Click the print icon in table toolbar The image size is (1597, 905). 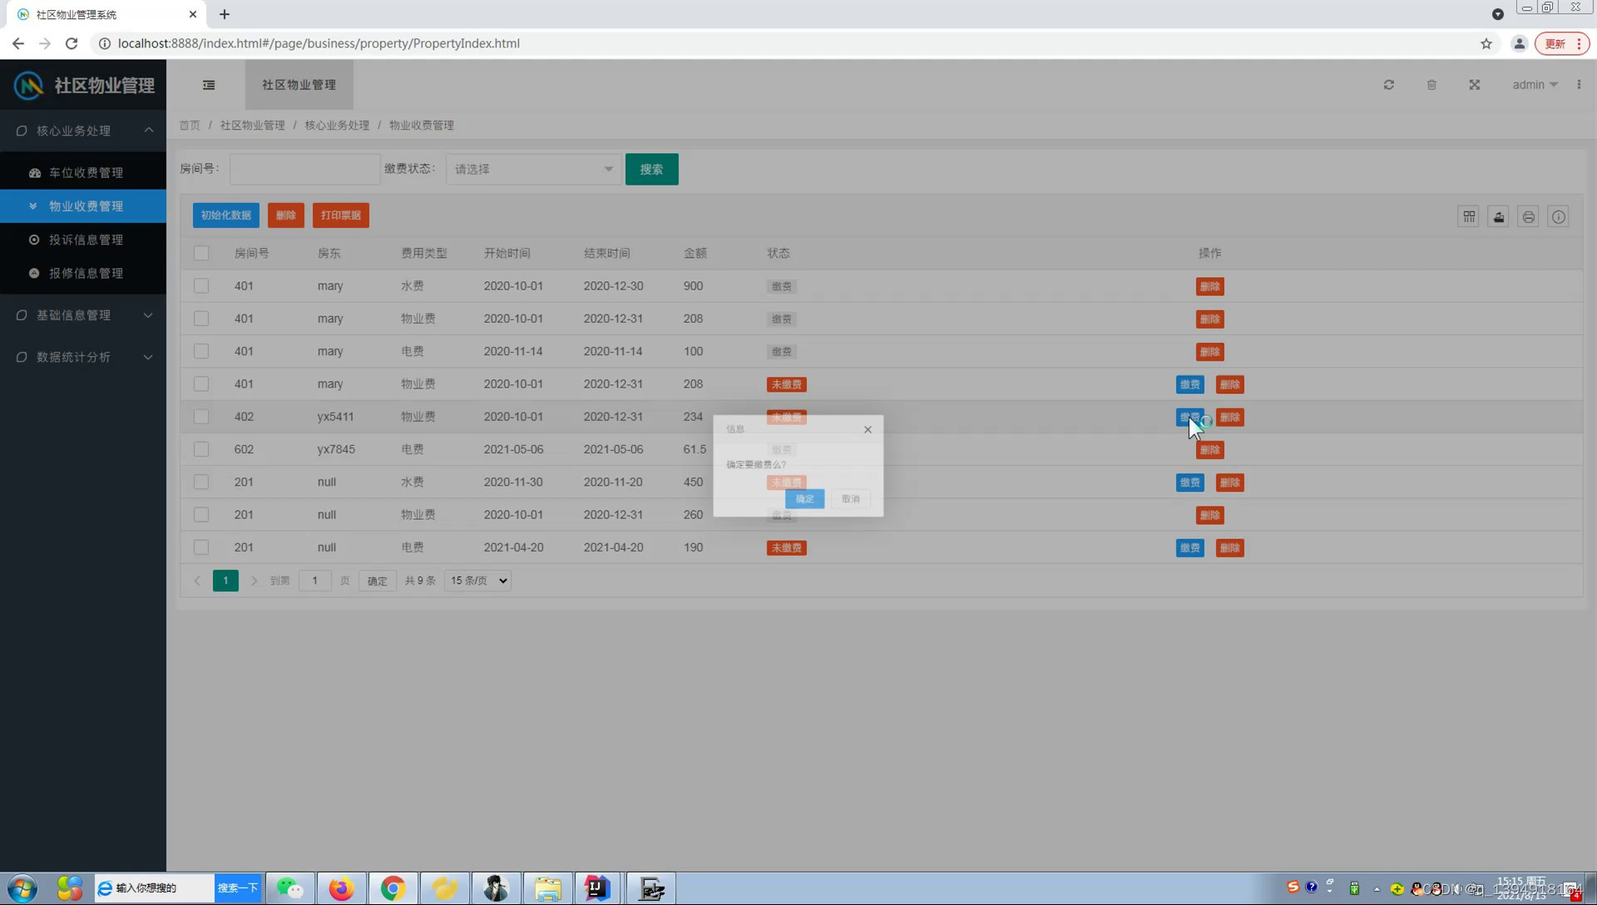tap(1529, 217)
